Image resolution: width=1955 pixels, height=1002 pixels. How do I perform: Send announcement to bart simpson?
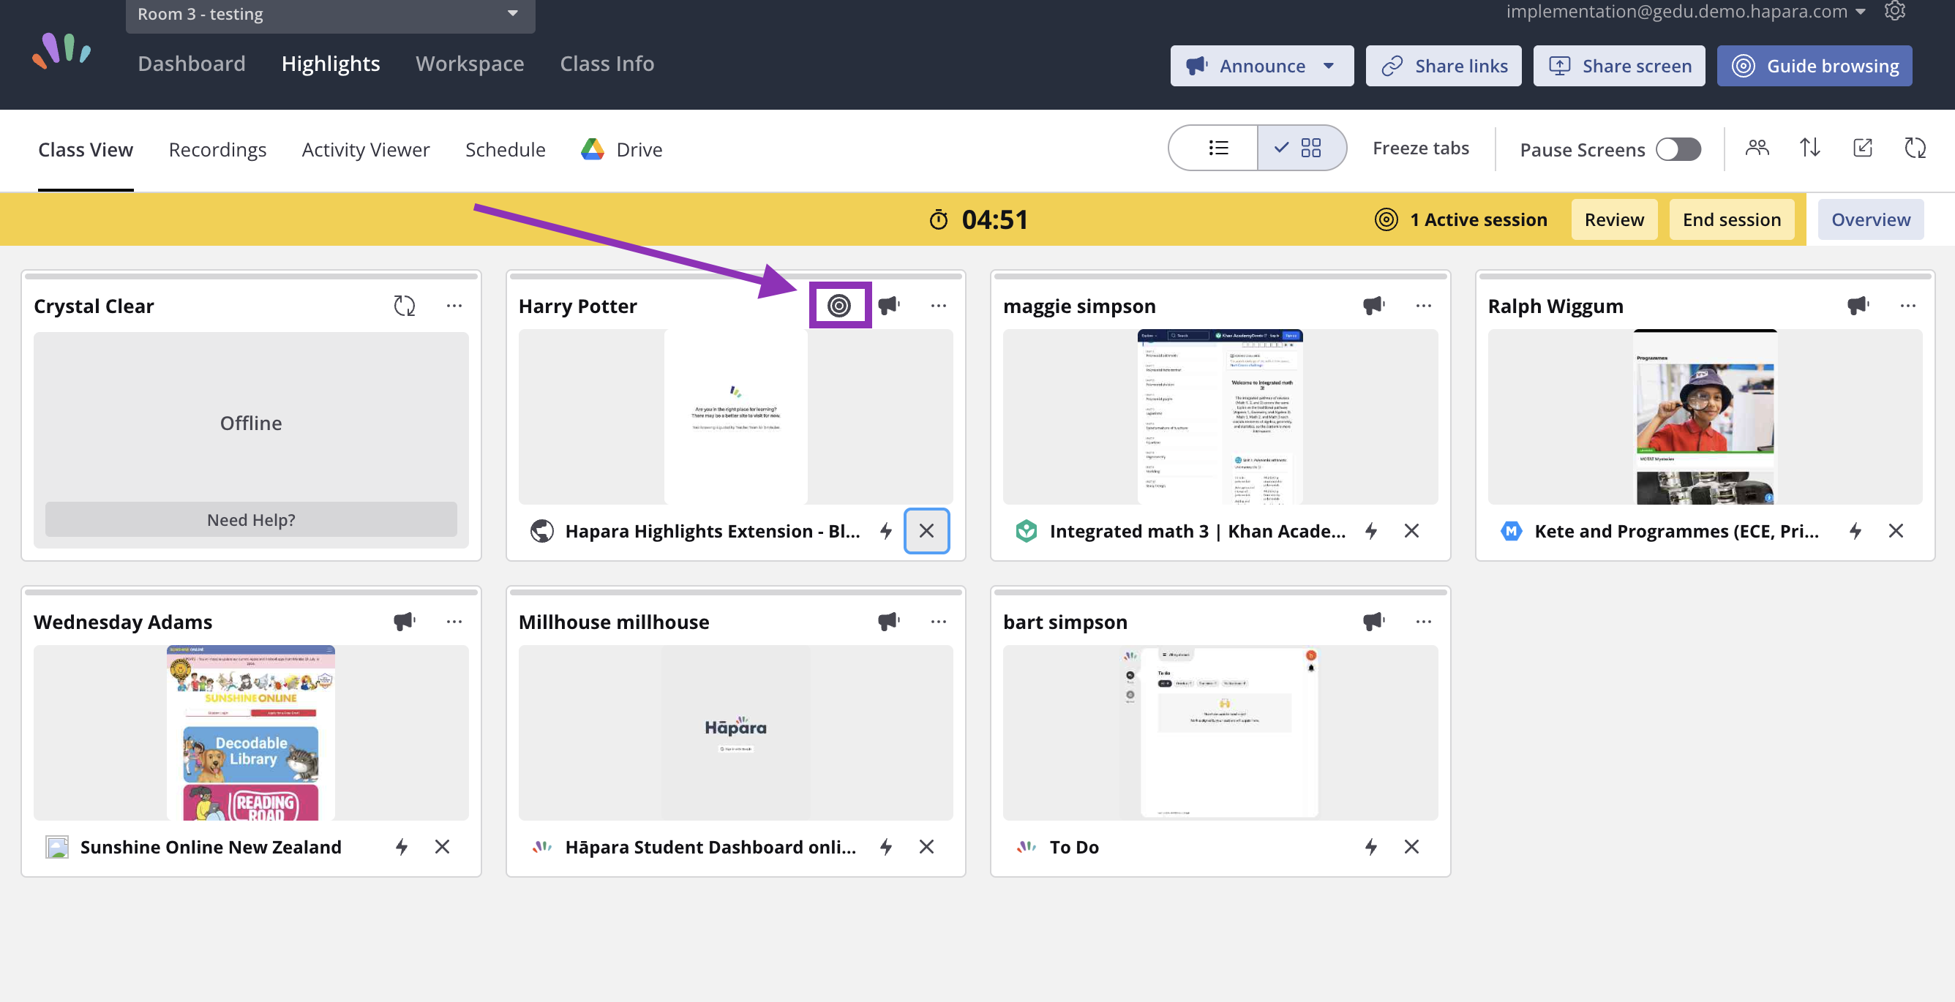[x=1373, y=621]
